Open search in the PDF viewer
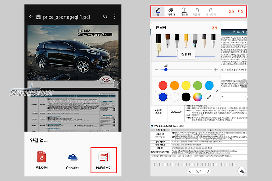Image resolution: width=272 pixels, height=181 pixels. 105,17
